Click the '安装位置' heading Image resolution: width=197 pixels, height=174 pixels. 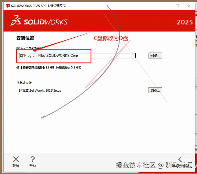tap(25, 38)
